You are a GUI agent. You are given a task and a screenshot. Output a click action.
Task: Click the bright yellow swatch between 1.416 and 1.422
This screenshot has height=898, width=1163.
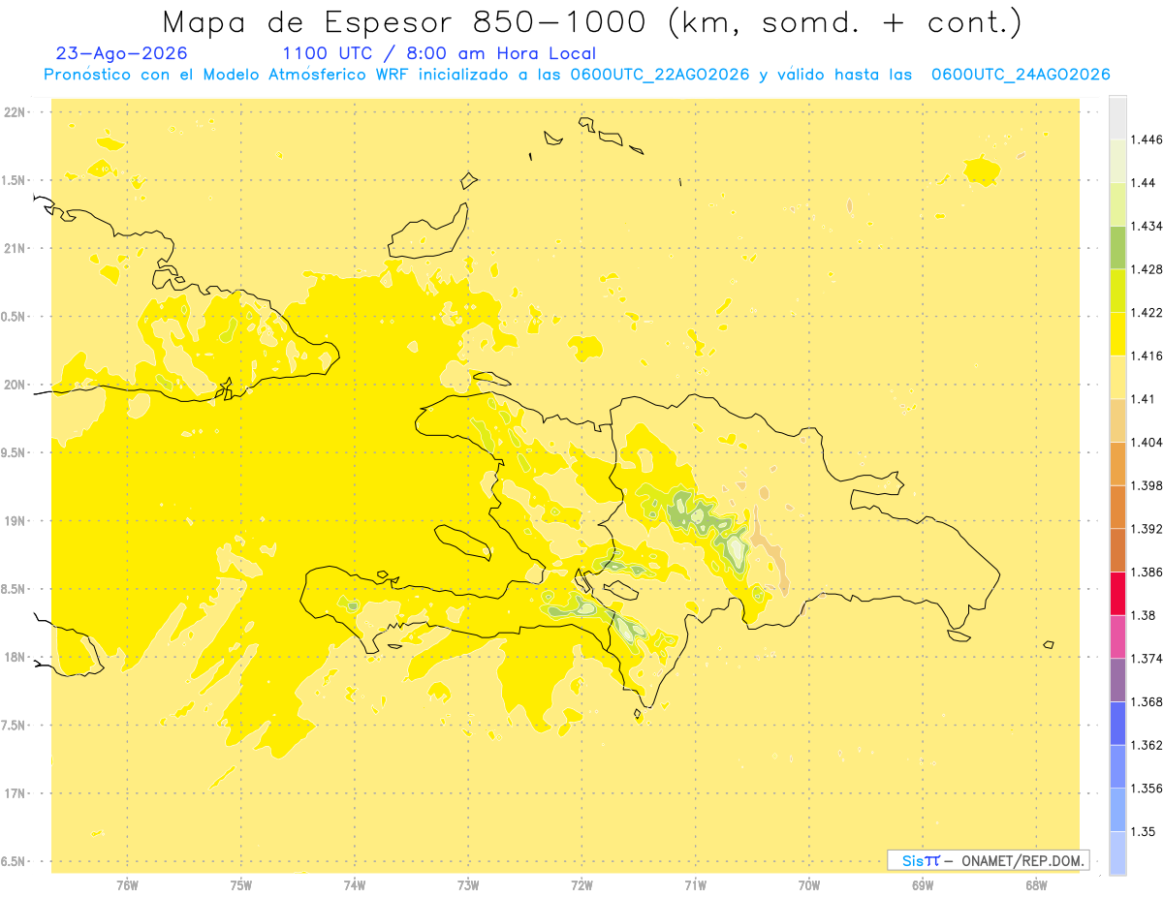tap(1117, 334)
